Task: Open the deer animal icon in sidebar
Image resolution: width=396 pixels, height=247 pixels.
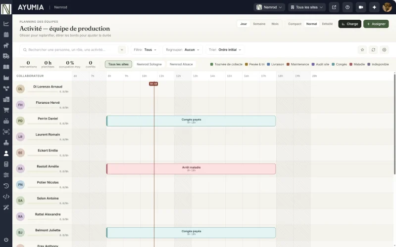Action: coord(6,45)
